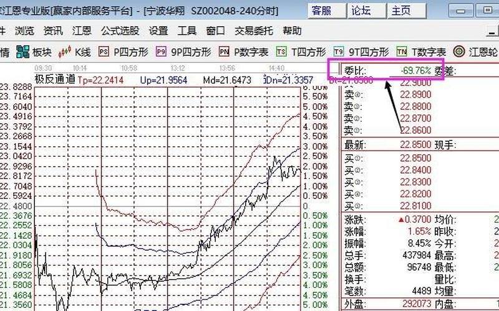Viewport: 499px width, 311px height.
Task: Open the 交易委托 menu
Action: [x=254, y=30]
